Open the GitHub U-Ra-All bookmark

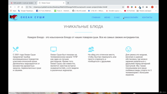(79, 11)
